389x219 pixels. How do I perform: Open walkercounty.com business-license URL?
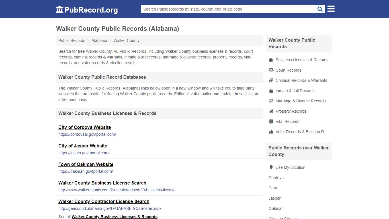pos(117,190)
